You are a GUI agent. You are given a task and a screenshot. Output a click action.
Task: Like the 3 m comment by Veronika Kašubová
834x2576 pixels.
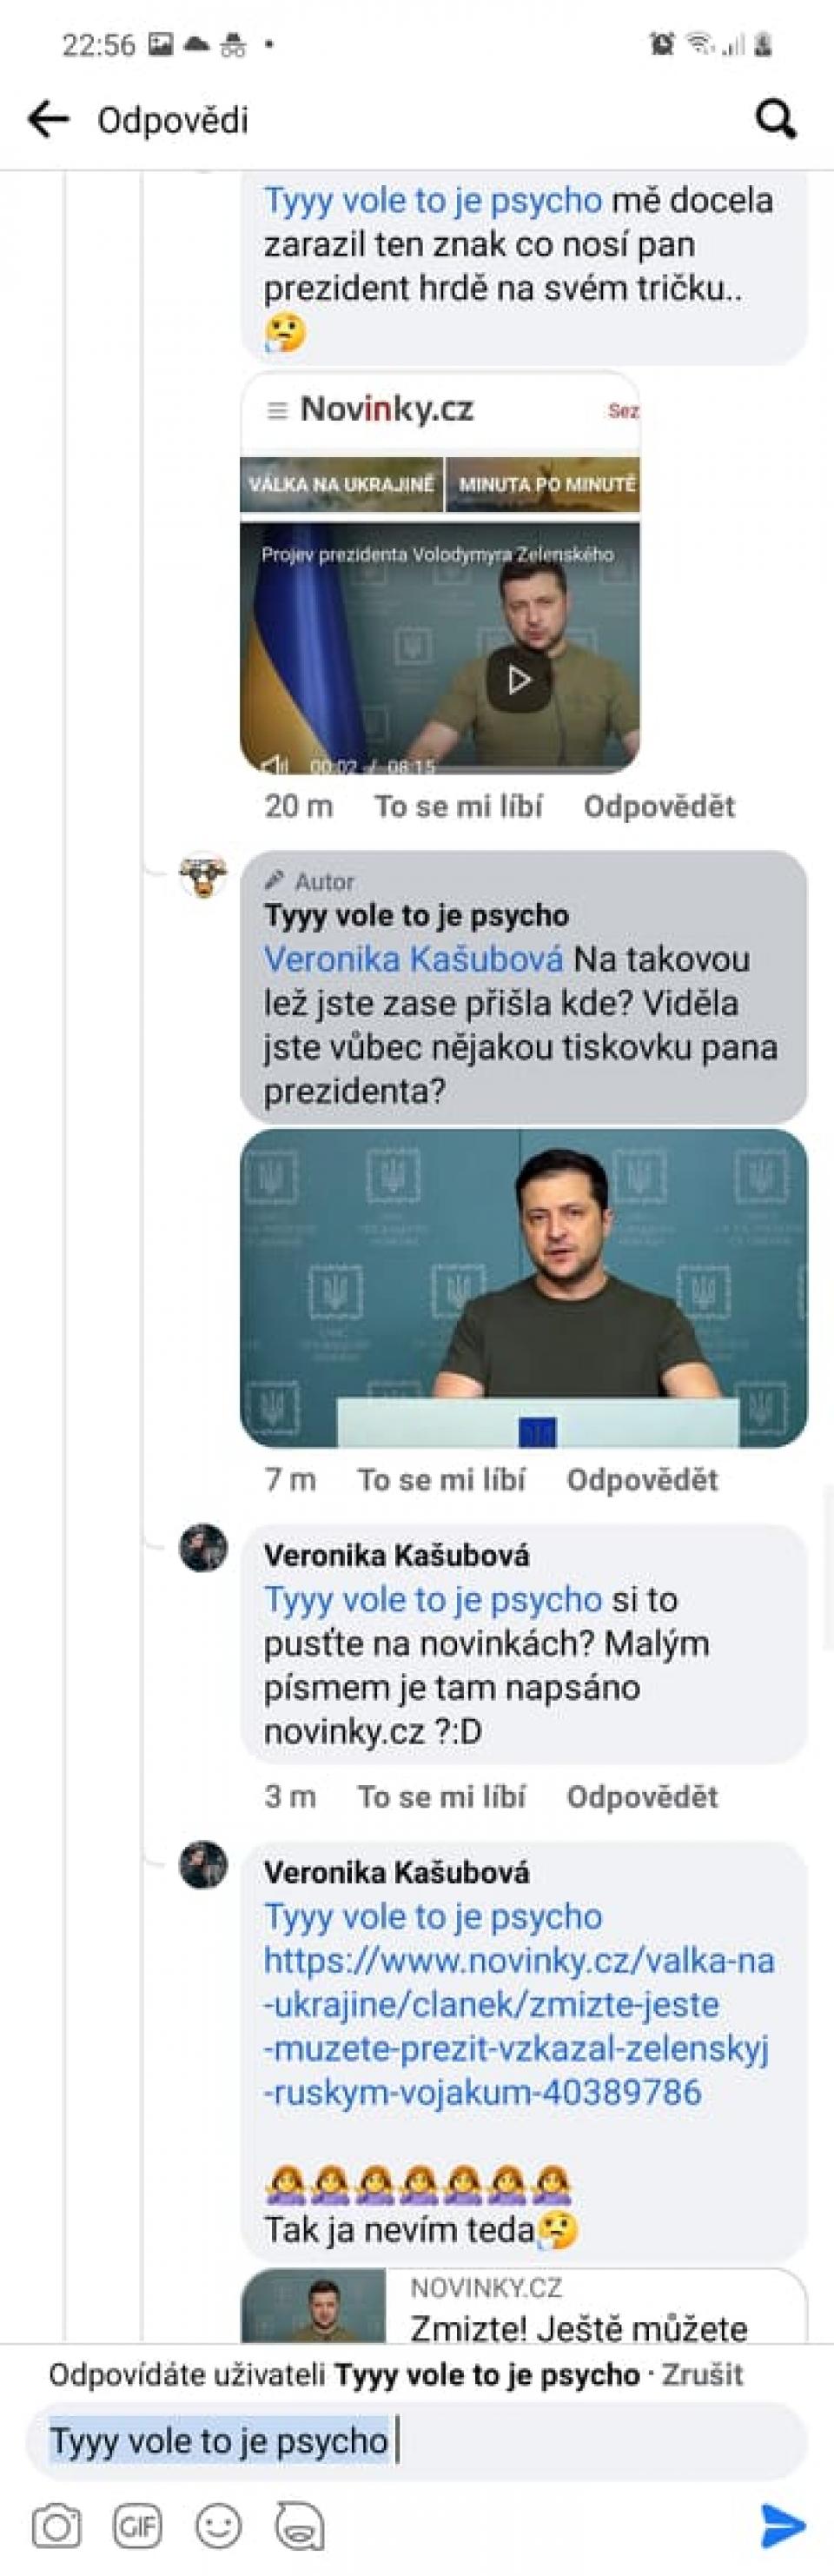441,1796
